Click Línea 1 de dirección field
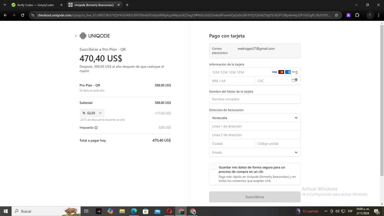Image resolution: width=384 pixels, height=216 pixels. tap(255, 126)
